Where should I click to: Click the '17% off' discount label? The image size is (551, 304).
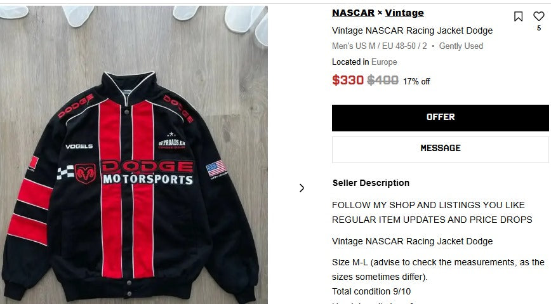(x=416, y=81)
